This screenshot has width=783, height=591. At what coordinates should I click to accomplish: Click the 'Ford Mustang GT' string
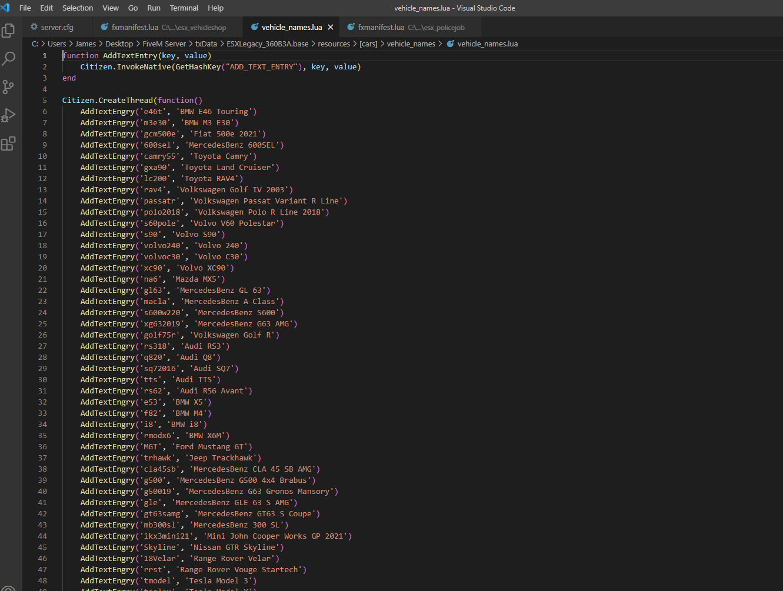point(209,446)
